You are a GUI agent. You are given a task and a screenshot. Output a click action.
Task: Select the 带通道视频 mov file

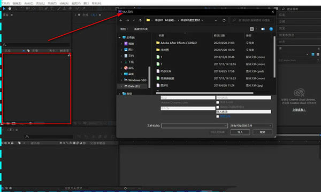pyautogui.click(x=165, y=78)
